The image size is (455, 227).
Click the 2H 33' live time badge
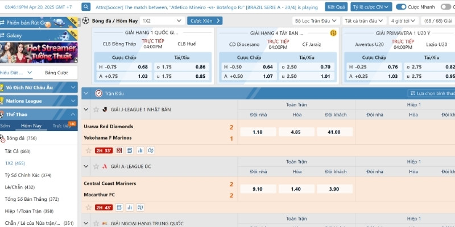tap(104, 150)
